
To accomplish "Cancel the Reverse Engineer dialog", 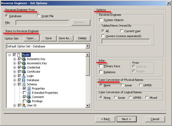I will [x=155, y=119].
